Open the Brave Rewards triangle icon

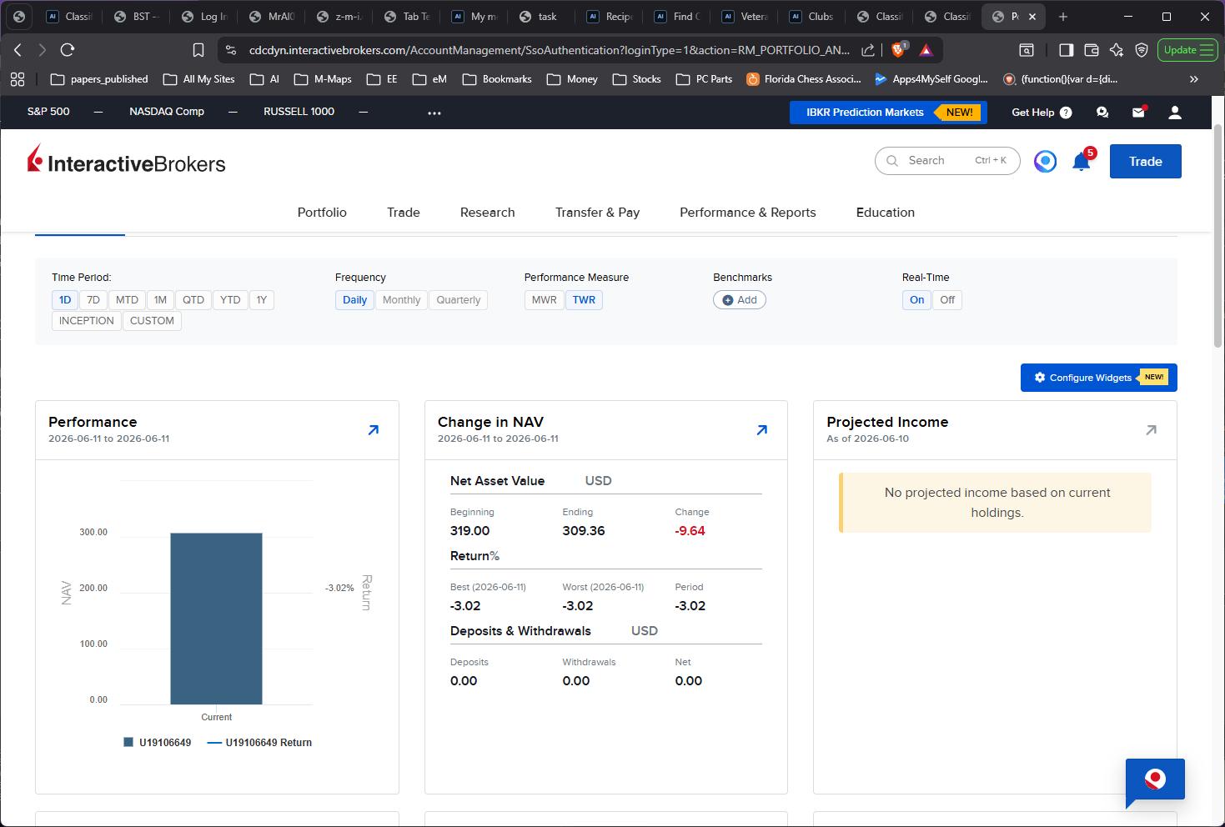pyautogui.click(x=926, y=50)
